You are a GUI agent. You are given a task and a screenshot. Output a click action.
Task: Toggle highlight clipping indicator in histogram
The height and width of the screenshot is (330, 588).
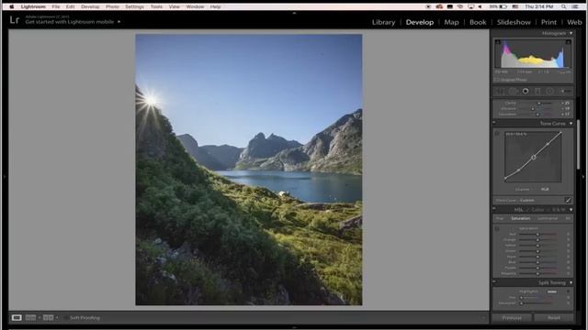pos(568,42)
